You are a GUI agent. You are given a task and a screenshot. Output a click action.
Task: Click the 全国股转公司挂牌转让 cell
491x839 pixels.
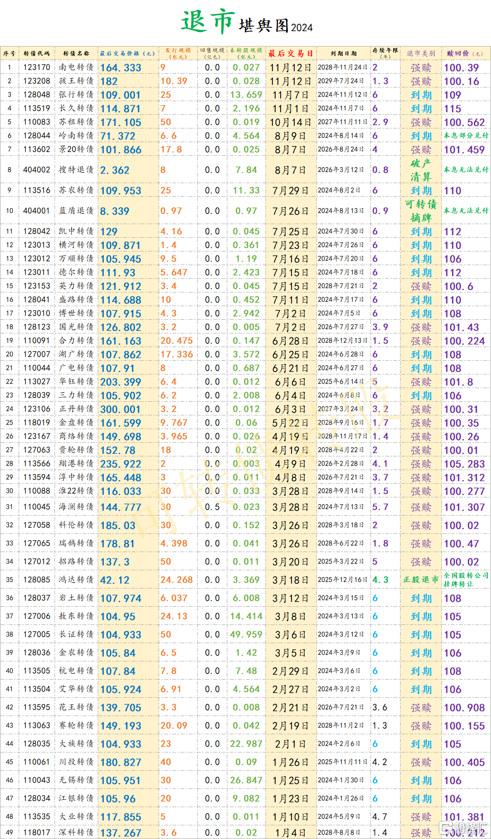[x=466, y=580]
